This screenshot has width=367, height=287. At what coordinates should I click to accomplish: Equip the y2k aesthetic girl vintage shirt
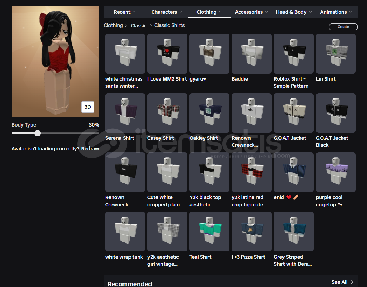point(167,232)
